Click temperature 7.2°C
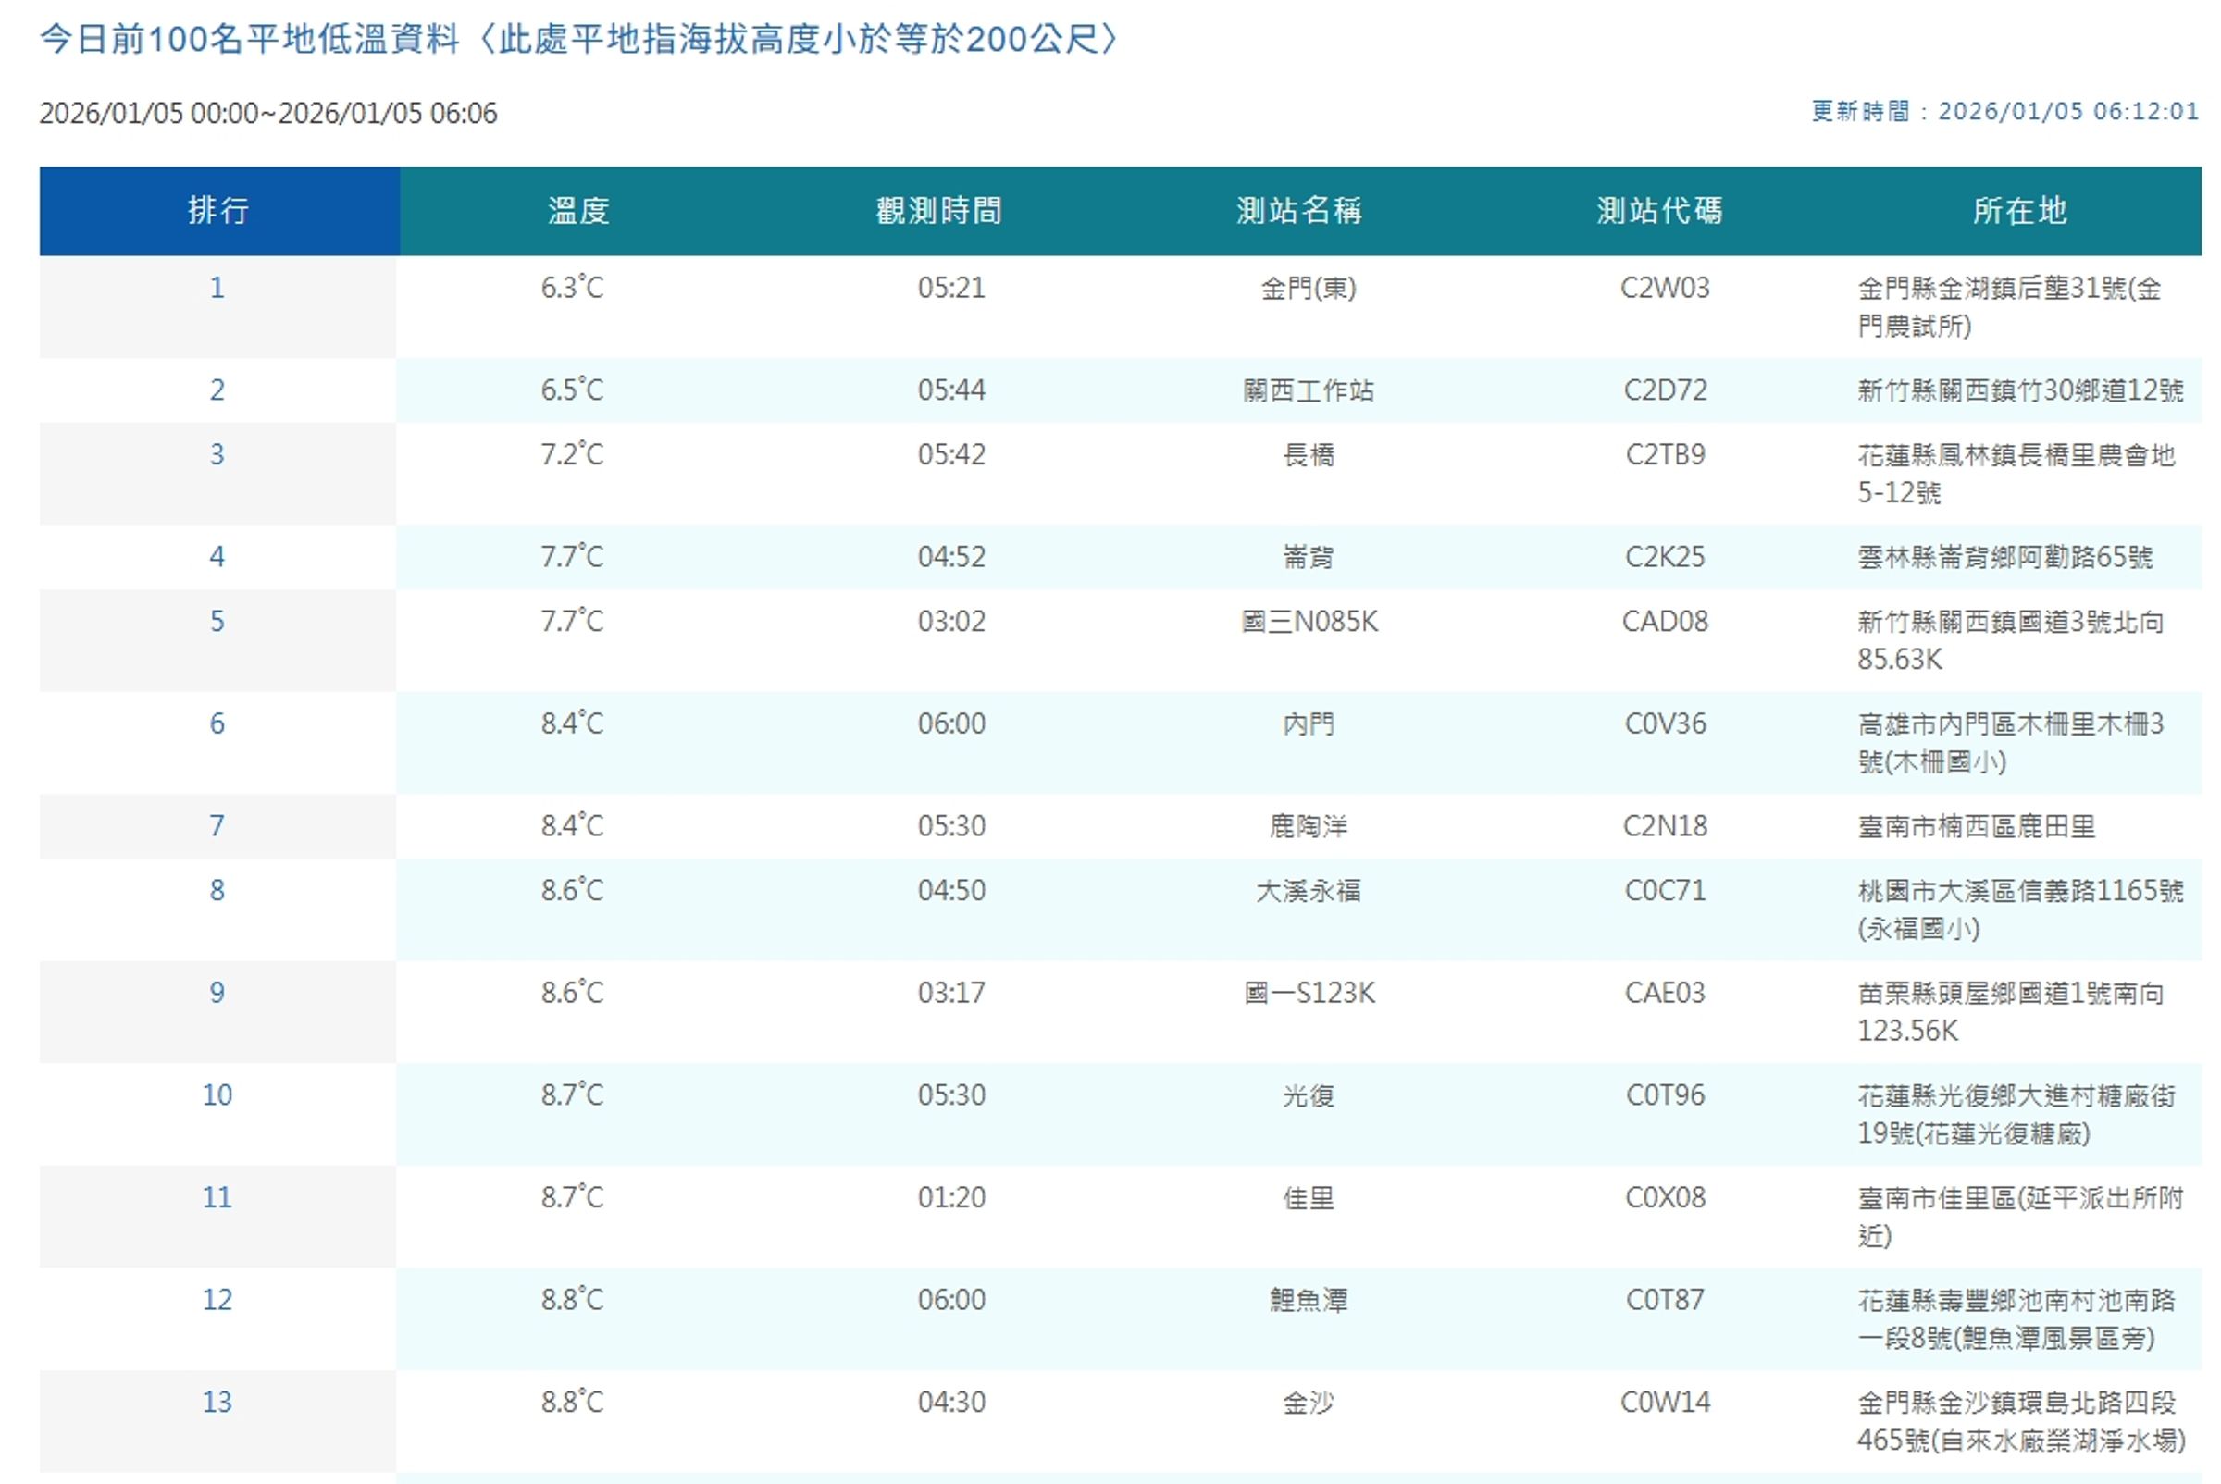Screen dimensions: 2221x1484 [572, 455]
